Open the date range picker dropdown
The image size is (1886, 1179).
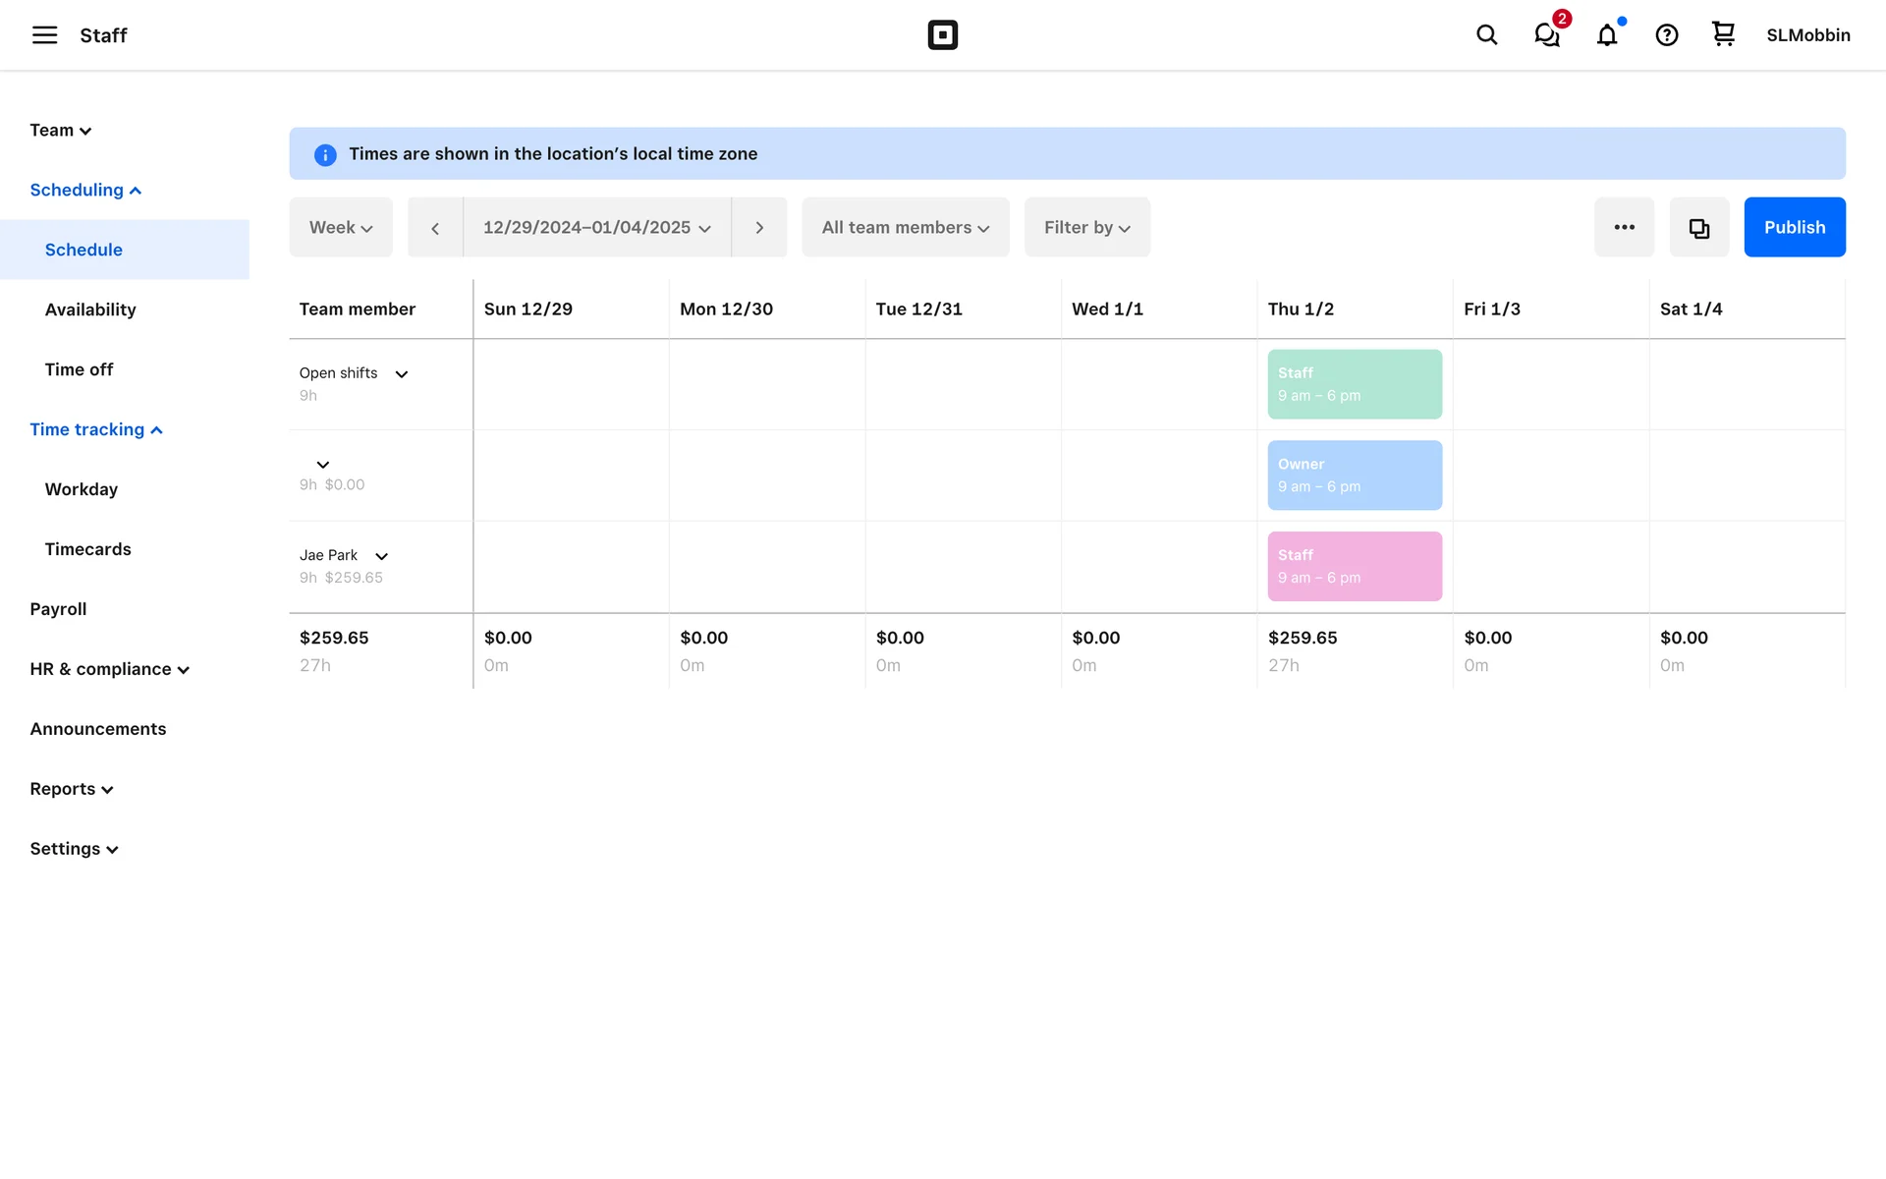[596, 228]
